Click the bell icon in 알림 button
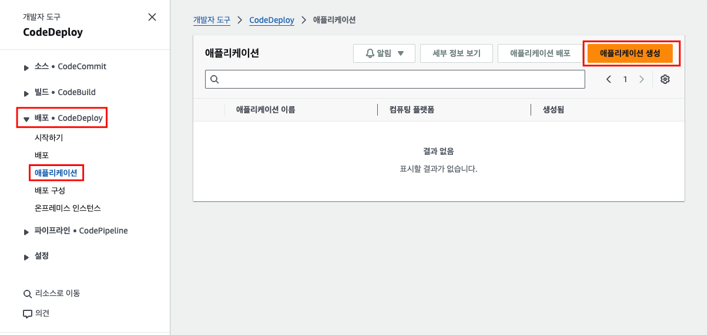The width and height of the screenshot is (708, 335). 370,53
